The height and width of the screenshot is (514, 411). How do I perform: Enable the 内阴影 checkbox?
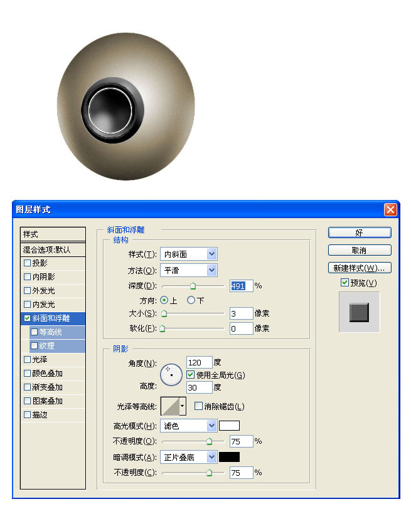[27, 276]
